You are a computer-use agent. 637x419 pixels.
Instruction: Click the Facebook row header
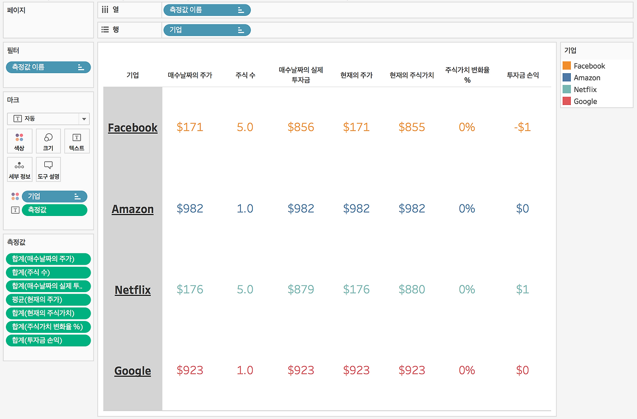(132, 128)
